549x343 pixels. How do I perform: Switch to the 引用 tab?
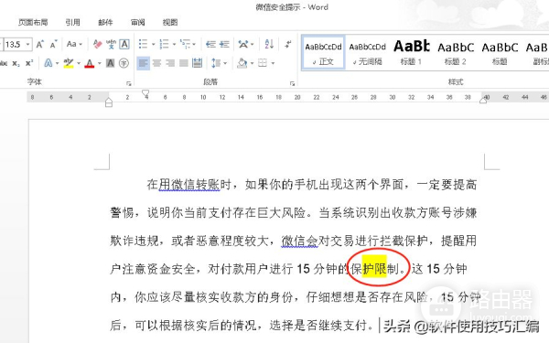72,22
